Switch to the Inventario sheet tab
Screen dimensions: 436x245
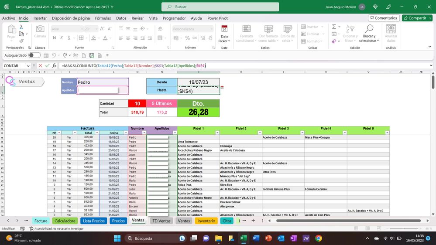pos(206,221)
